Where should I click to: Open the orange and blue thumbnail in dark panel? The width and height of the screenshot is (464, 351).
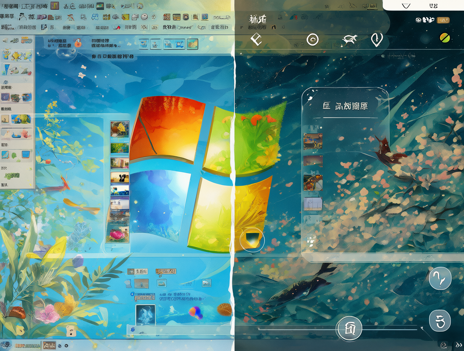coord(313,141)
